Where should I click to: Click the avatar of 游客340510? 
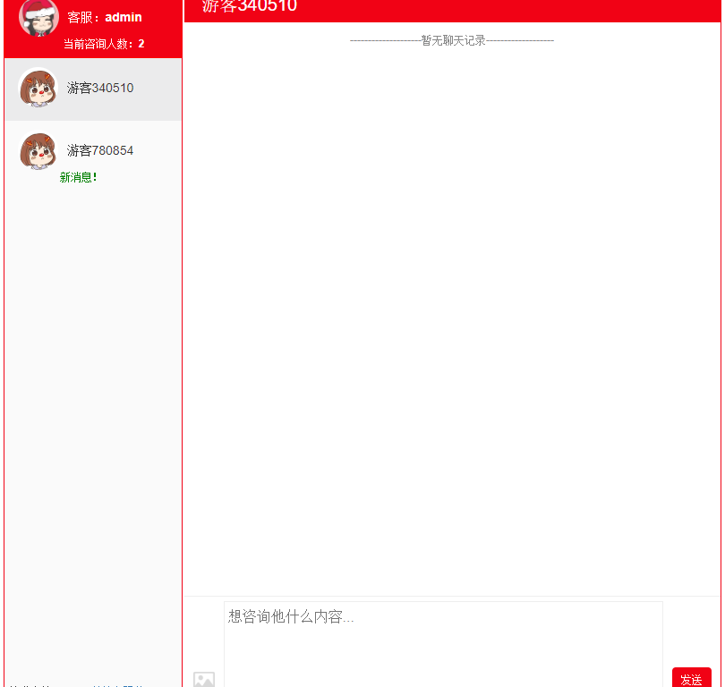(x=38, y=88)
